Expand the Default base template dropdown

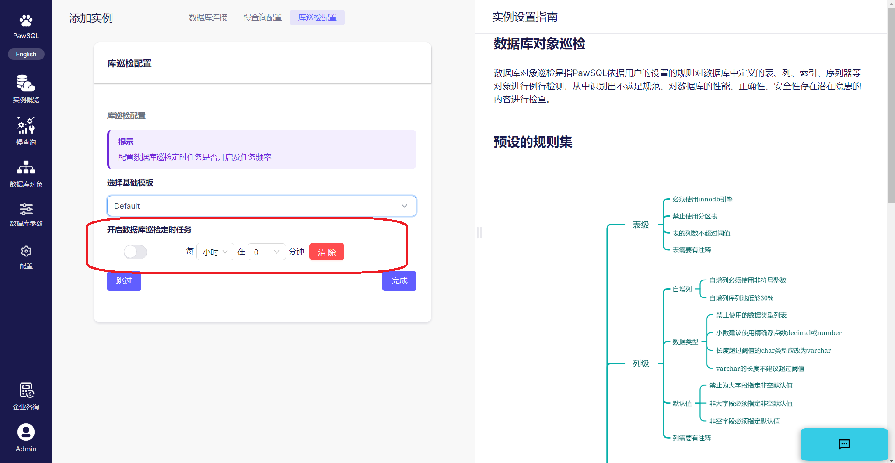(x=261, y=206)
